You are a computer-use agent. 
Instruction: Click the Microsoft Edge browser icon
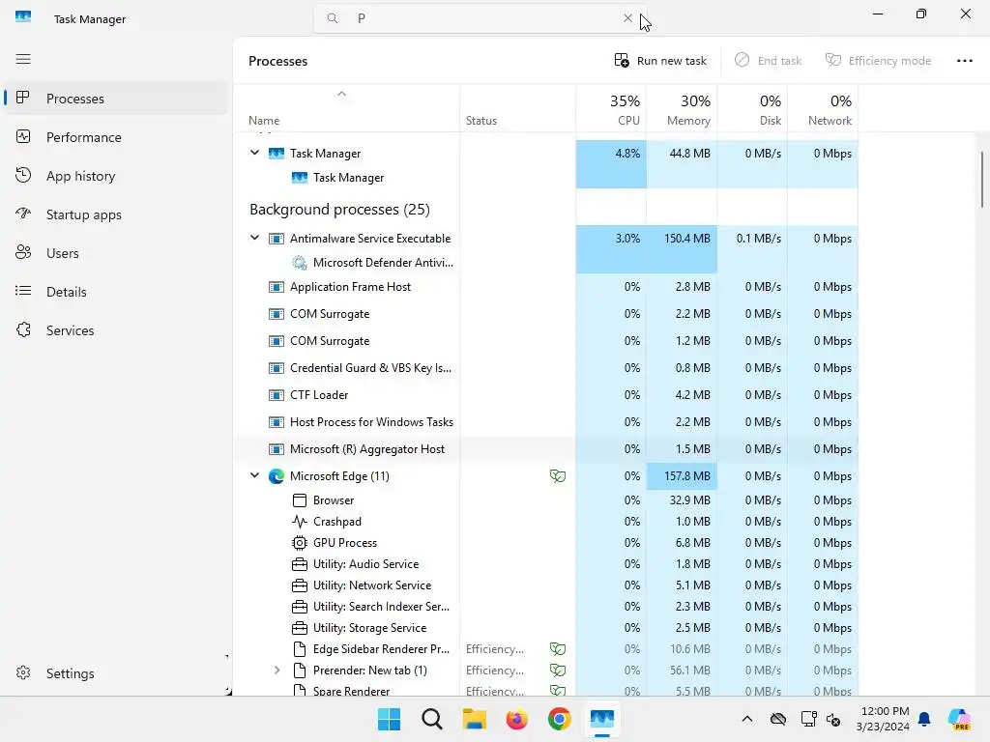276,476
